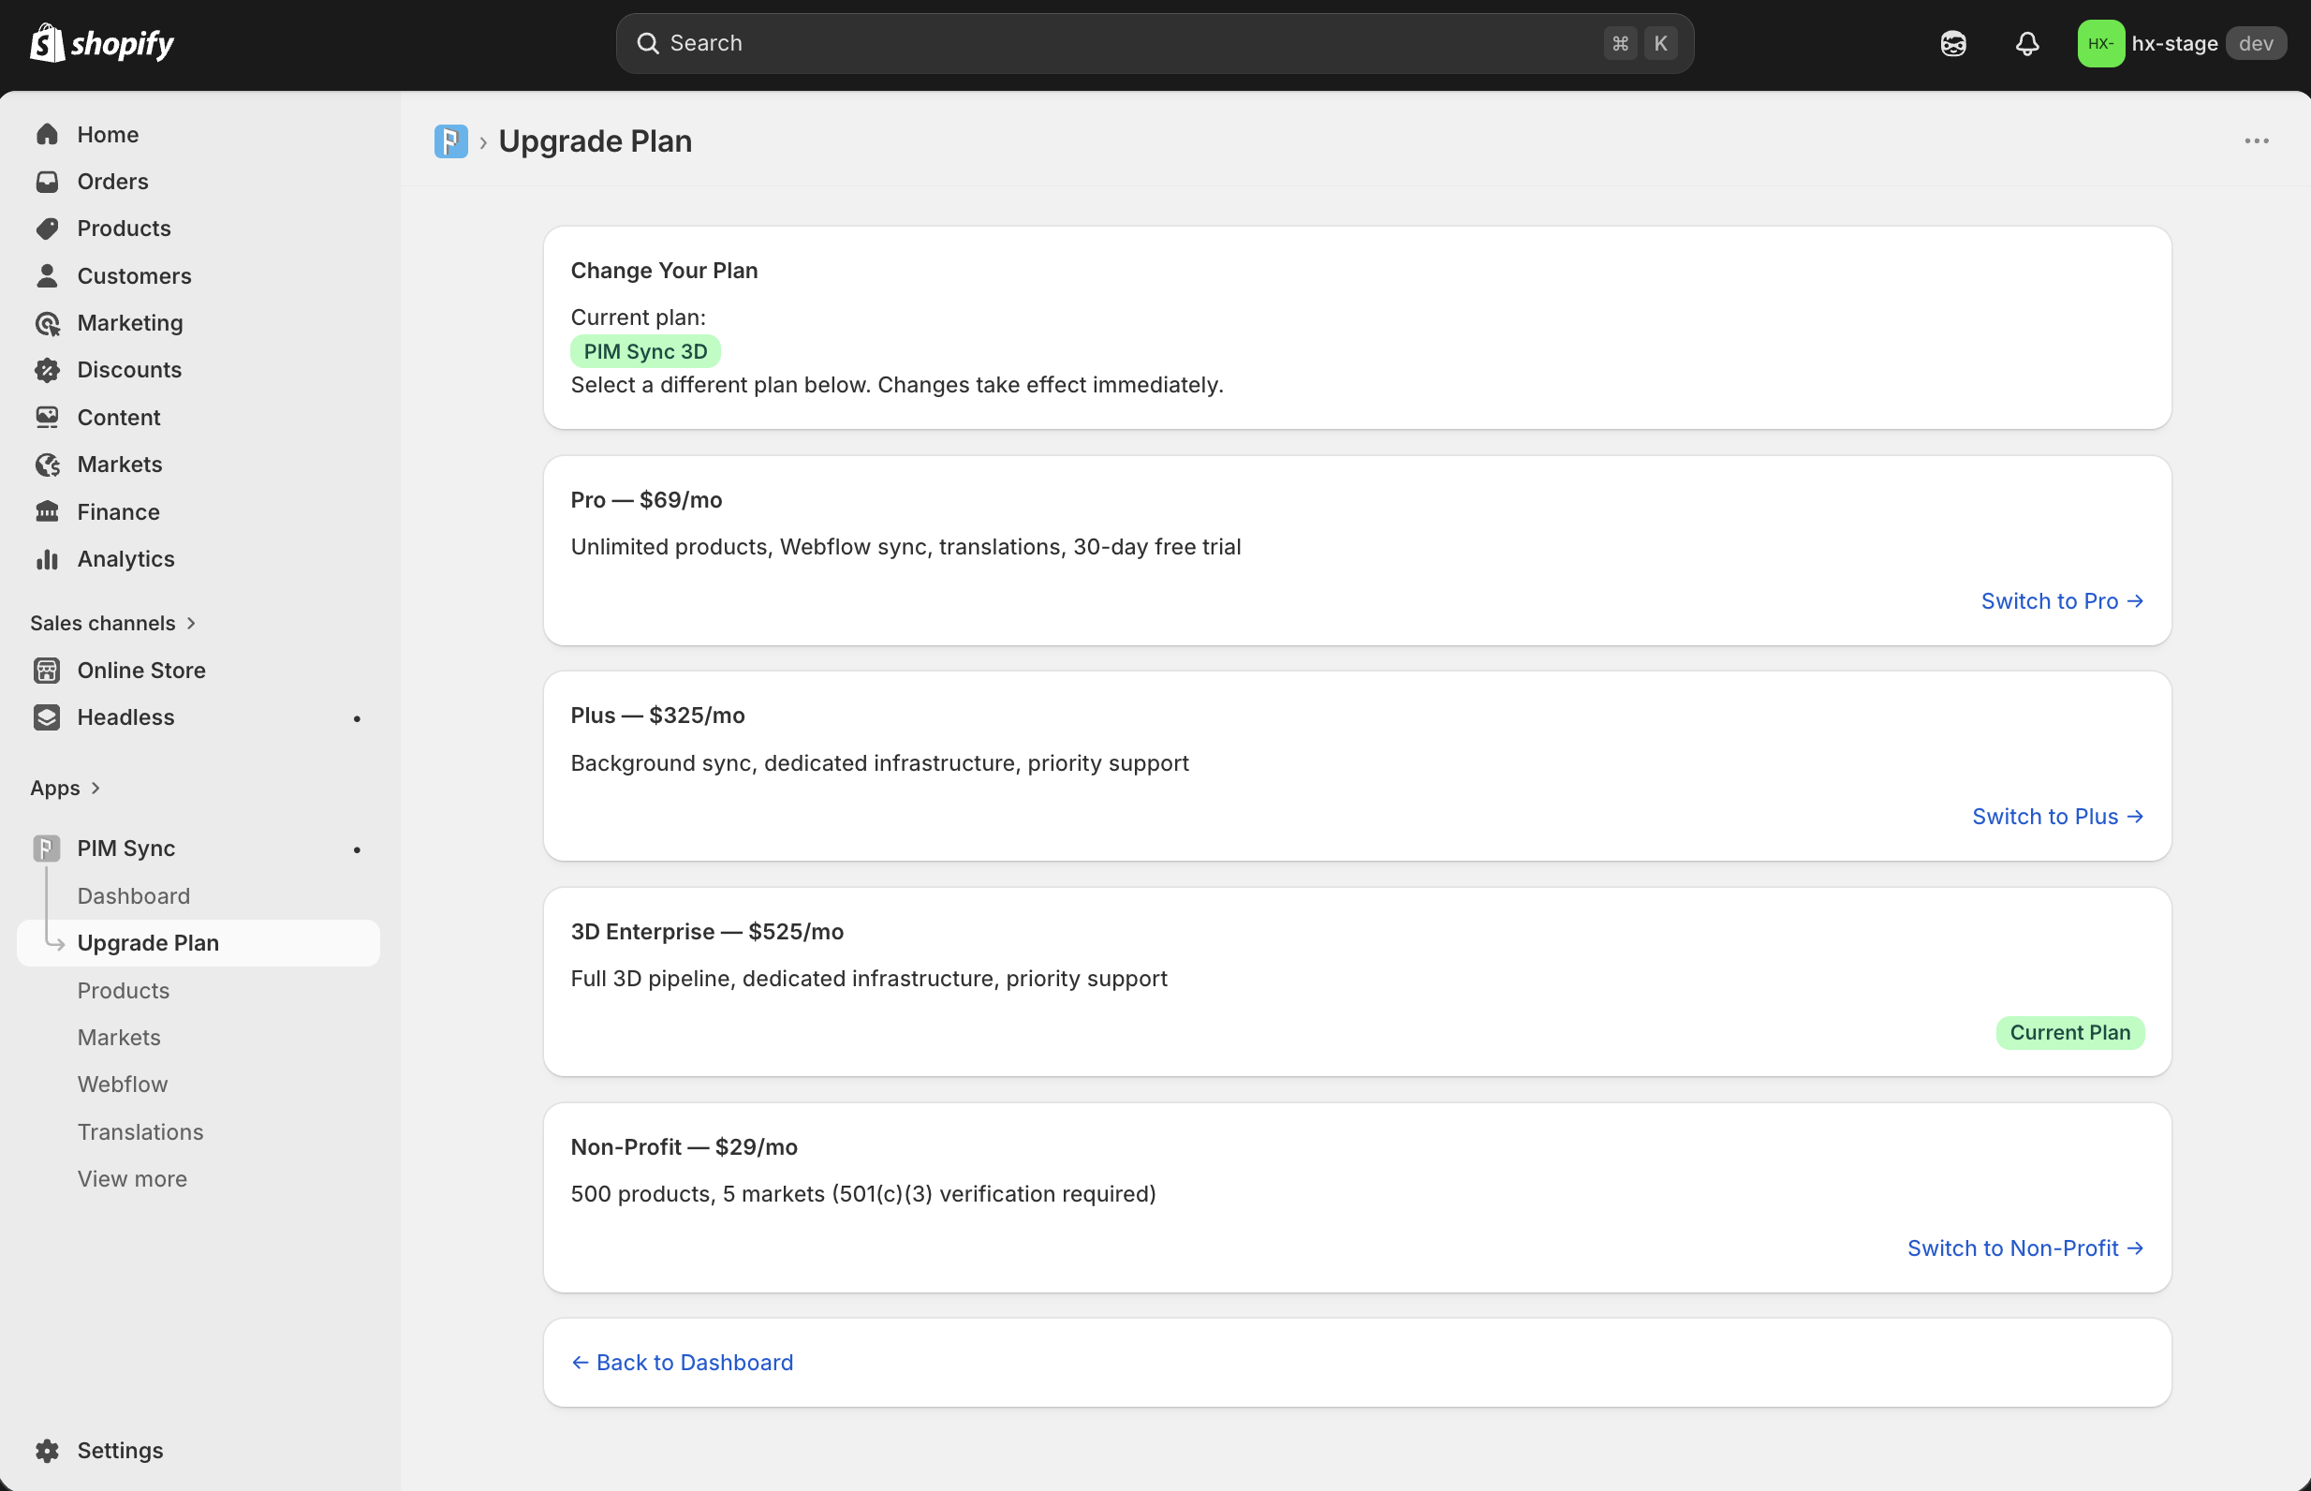Open the notifications bell
This screenshot has width=2311, height=1491.
coord(2027,44)
